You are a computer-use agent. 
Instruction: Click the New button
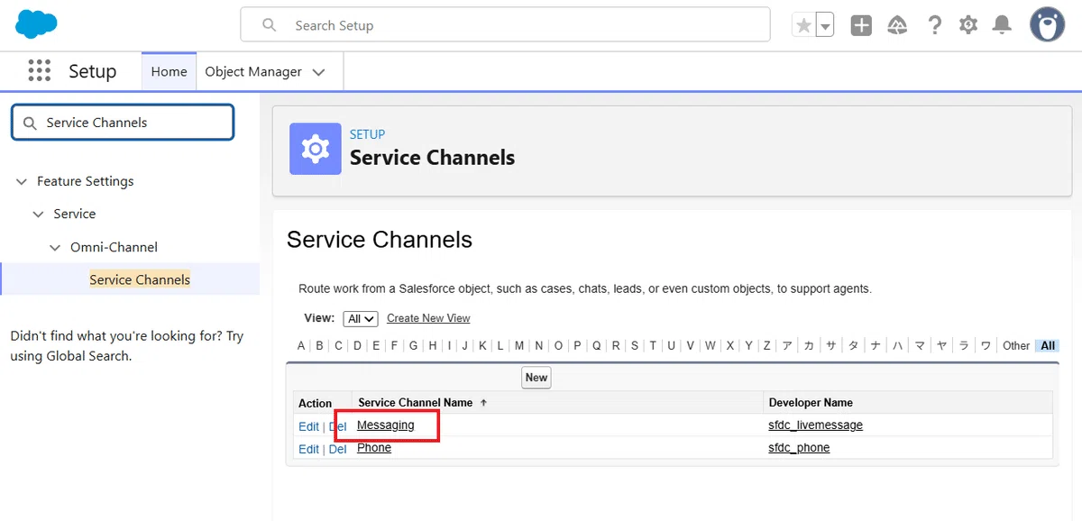tap(536, 378)
